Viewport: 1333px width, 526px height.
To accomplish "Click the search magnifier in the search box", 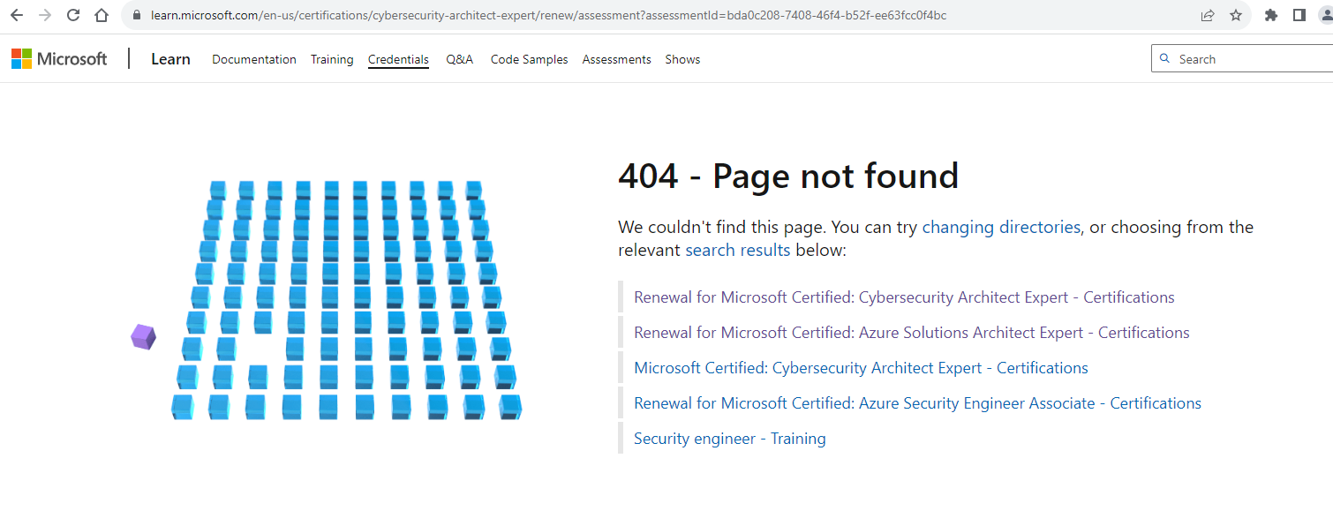I will (1167, 58).
